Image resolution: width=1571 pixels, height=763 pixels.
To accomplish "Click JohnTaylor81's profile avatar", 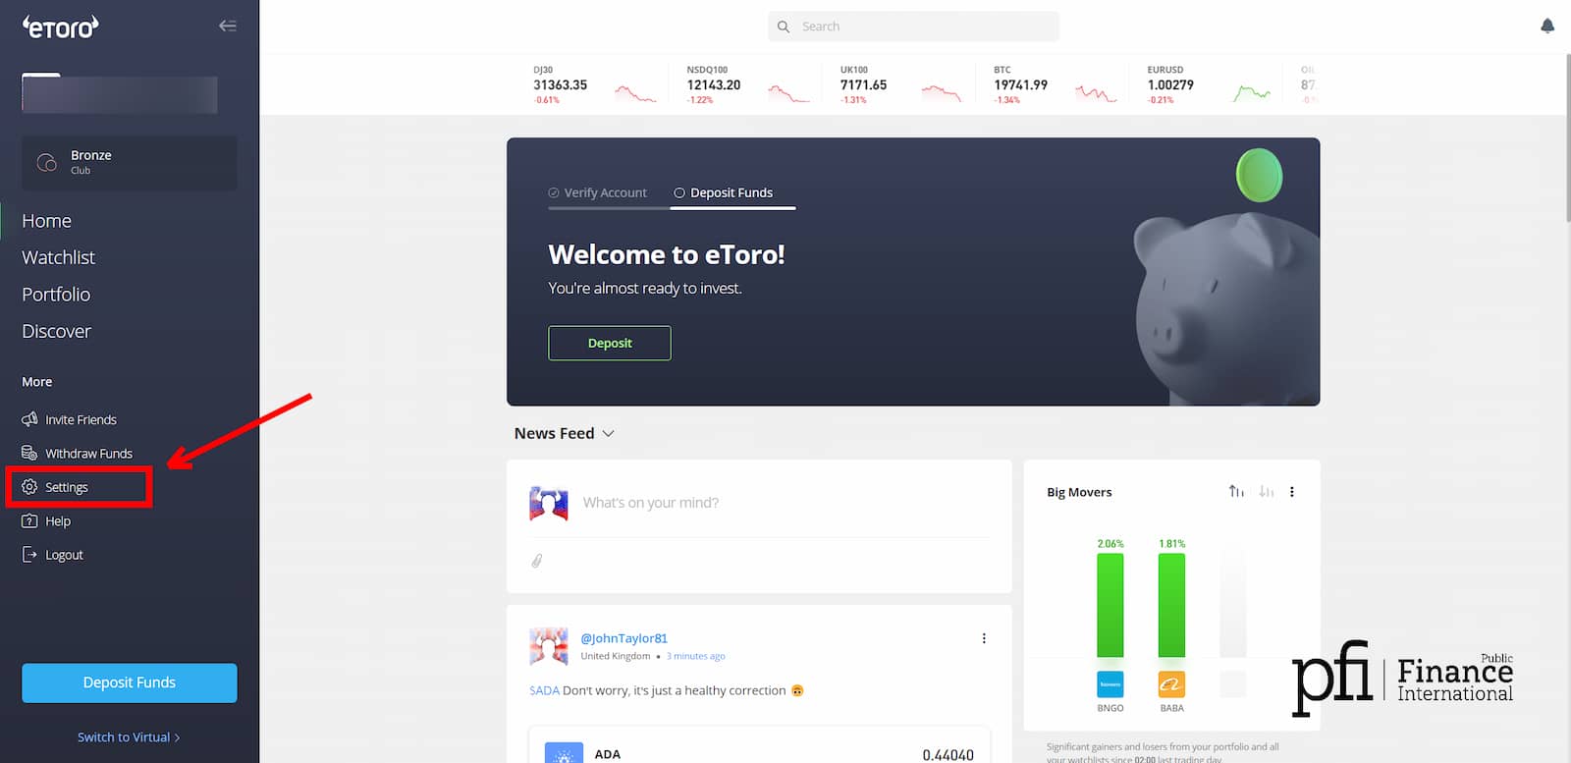I will pos(549,647).
